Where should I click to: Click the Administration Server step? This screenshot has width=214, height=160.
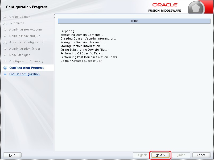pyautogui.click(x=25, y=49)
